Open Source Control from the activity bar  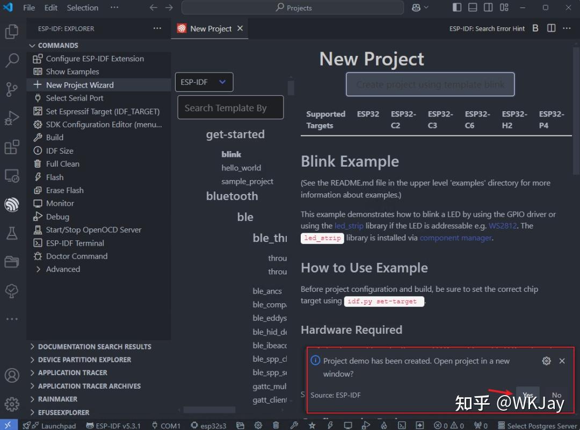pos(12,90)
